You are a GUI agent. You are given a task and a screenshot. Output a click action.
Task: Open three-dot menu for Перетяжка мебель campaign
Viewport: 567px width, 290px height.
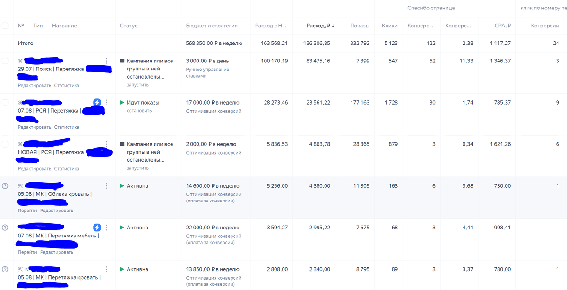click(107, 228)
